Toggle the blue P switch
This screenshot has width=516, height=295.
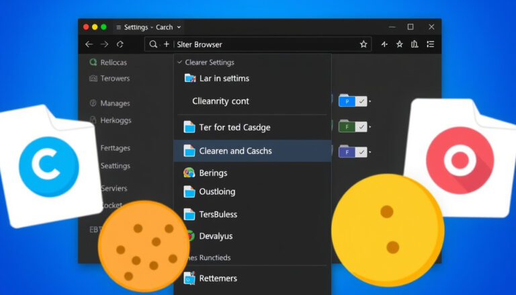353,101
